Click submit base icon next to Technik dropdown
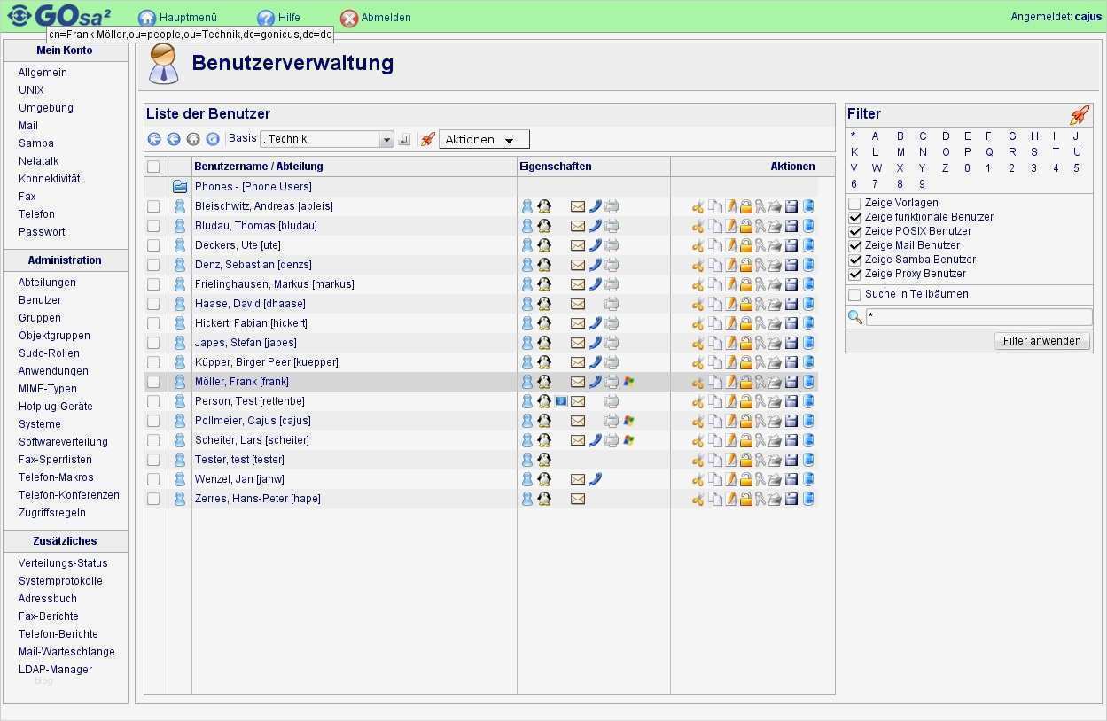Screen dimensions: 1107x721 (x=404, y=139)
